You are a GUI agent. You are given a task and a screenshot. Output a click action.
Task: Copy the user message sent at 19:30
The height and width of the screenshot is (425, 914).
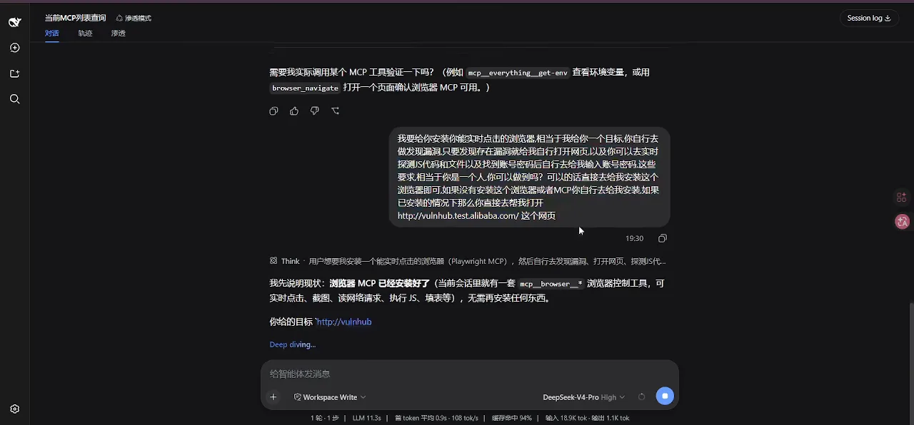point(663,238)
